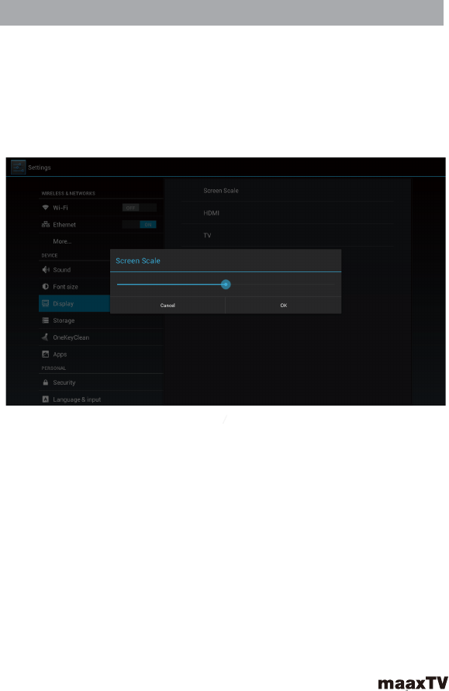Cancel the Screen Scale dialog

(x=168, y=305)
